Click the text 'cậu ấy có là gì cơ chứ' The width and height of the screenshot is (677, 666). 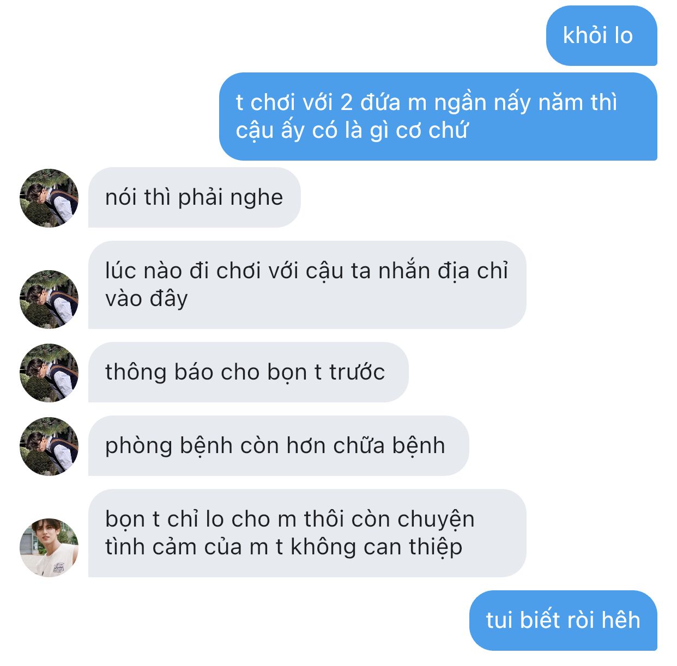coord(352,131)
